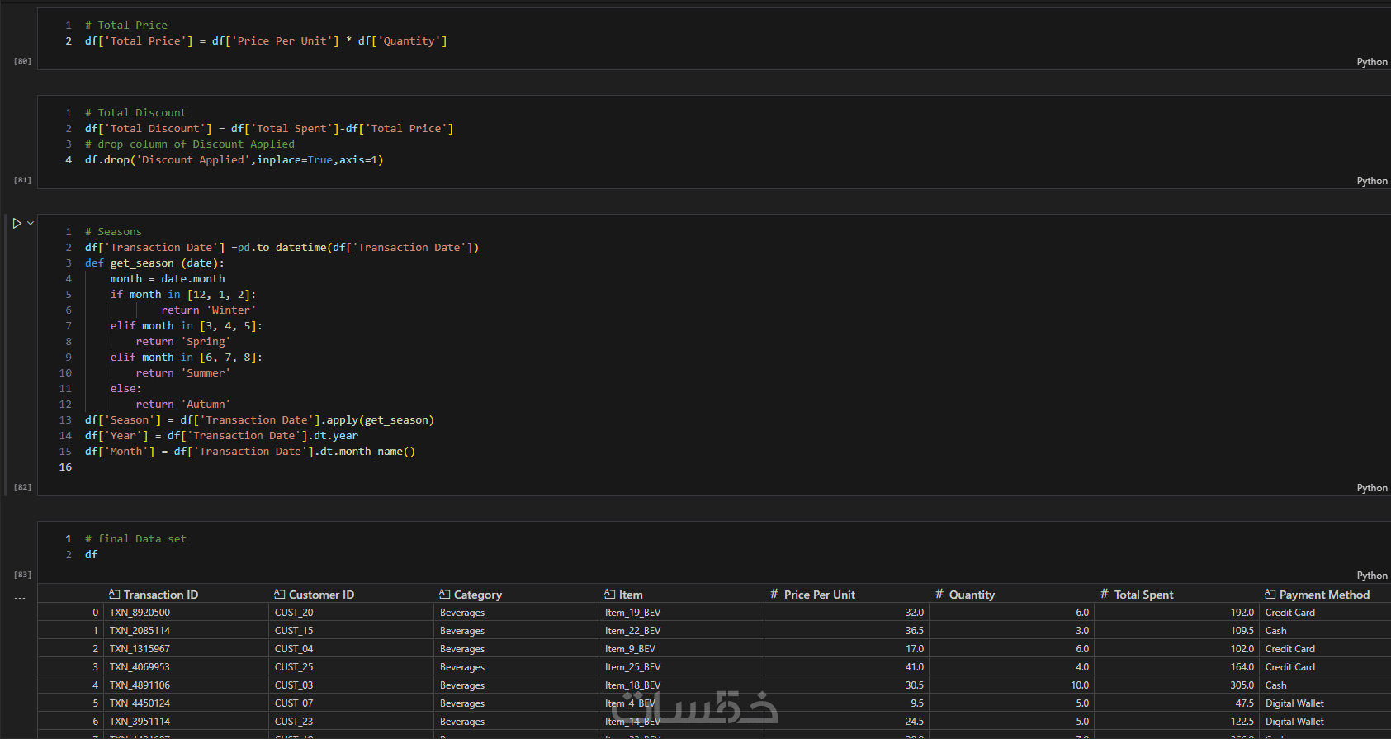
Task: Run the Seasons code cell
Action: pos(17,223)
